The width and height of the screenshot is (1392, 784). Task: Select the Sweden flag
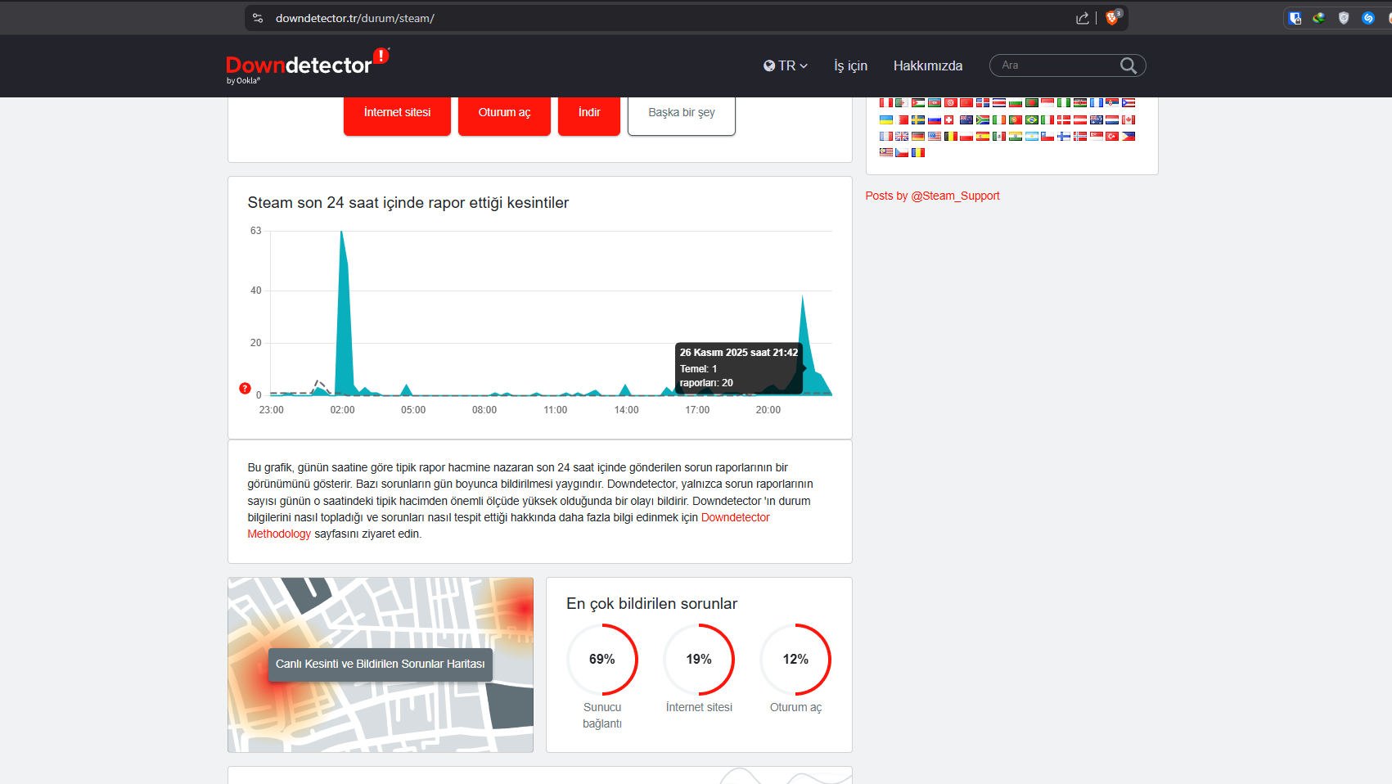pyautogui.click(x=918, y=119)
